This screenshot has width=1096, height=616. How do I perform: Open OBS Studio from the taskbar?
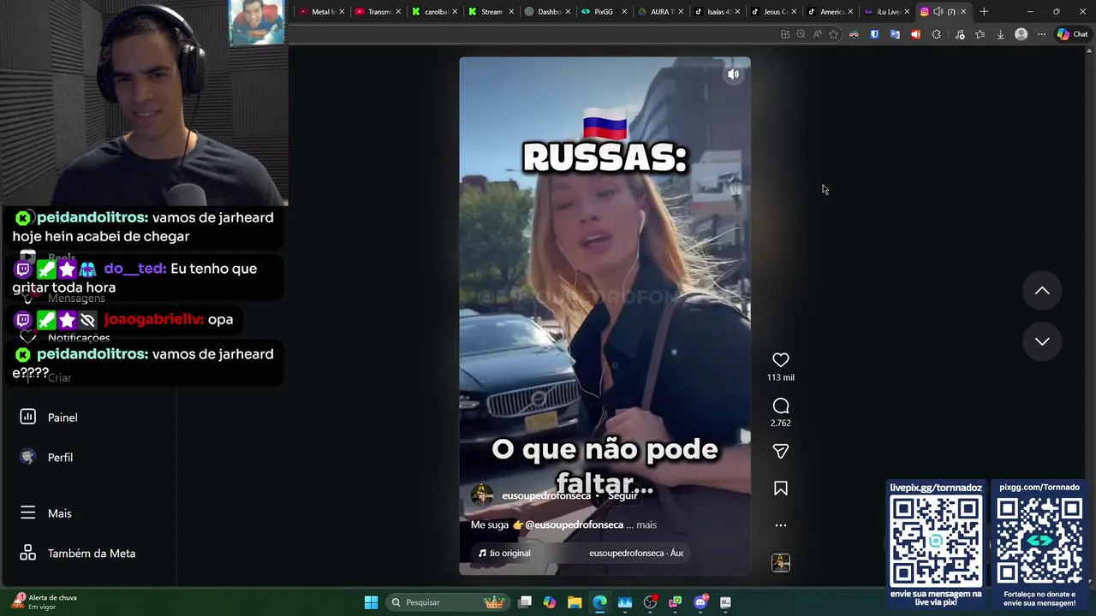pos(650,602)
